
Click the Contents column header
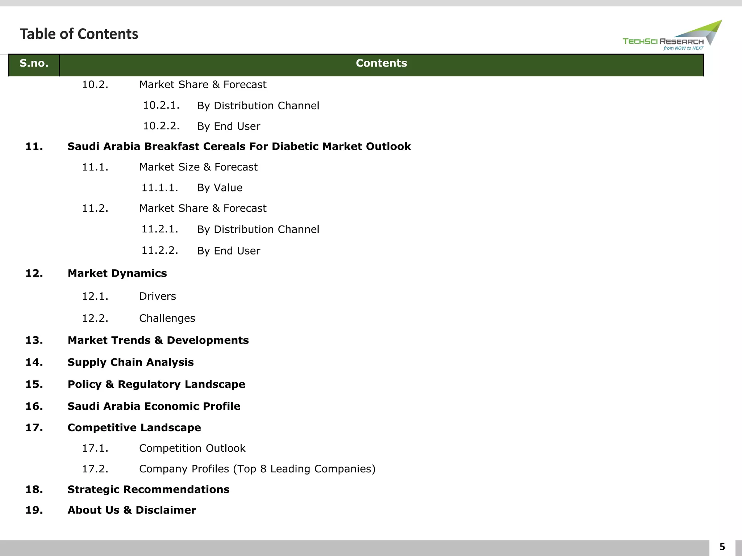tap(381, 63)
